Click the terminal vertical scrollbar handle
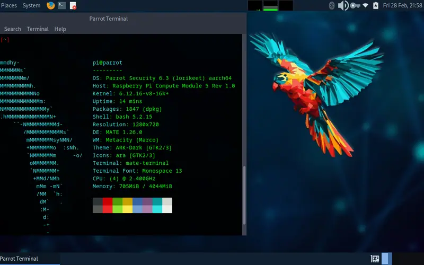The width and height of the screenshot is (424, 265). [244, 195]
